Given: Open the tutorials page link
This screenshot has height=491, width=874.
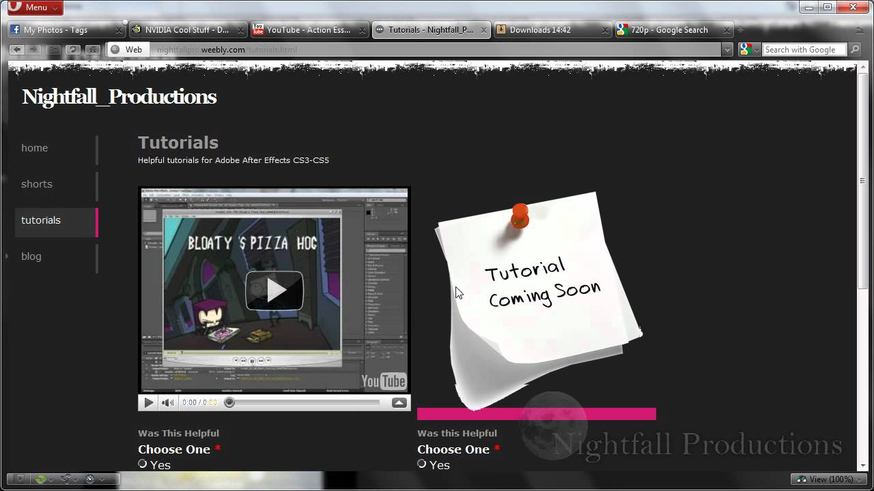Looking at the screenshot, I should [41, 220].
